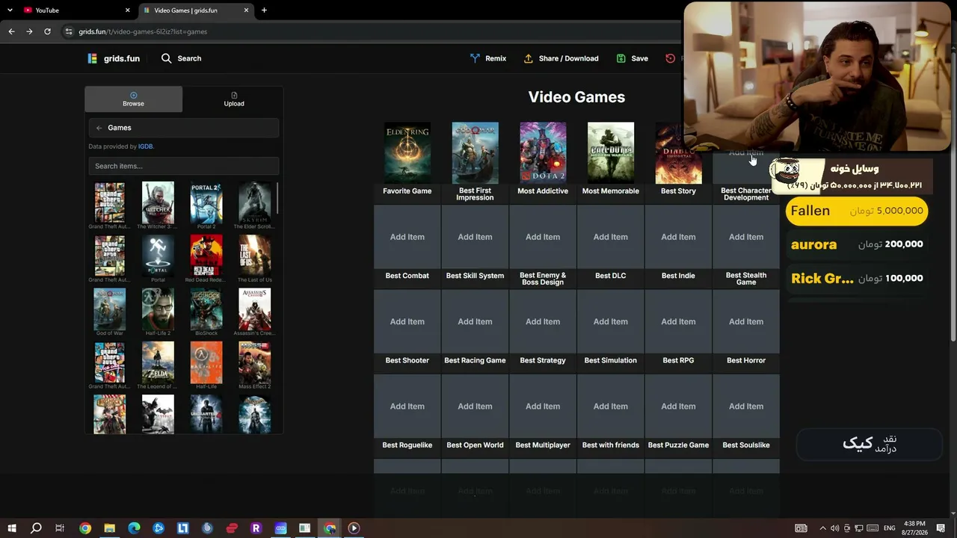957x538 pixels.
Task: Choose the Half-Life 2 cover
Action: (158, 309)
